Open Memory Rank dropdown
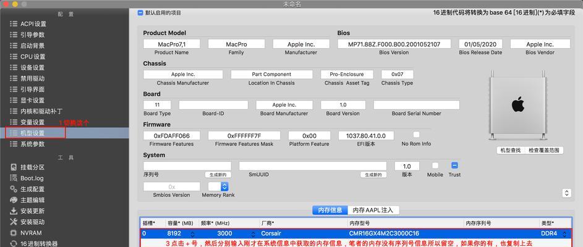Screen dimensions: 583x247 click(x=218, y=186)
